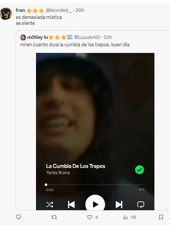The height and width of the screenshot is (225, 170).
Task: Toggle shuffle in the Spotify player
Action: pyautogui.click(x=50, y=205)
